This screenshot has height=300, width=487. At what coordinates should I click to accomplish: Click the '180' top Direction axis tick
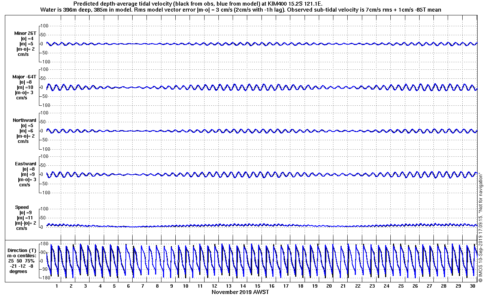pos(45,243)
